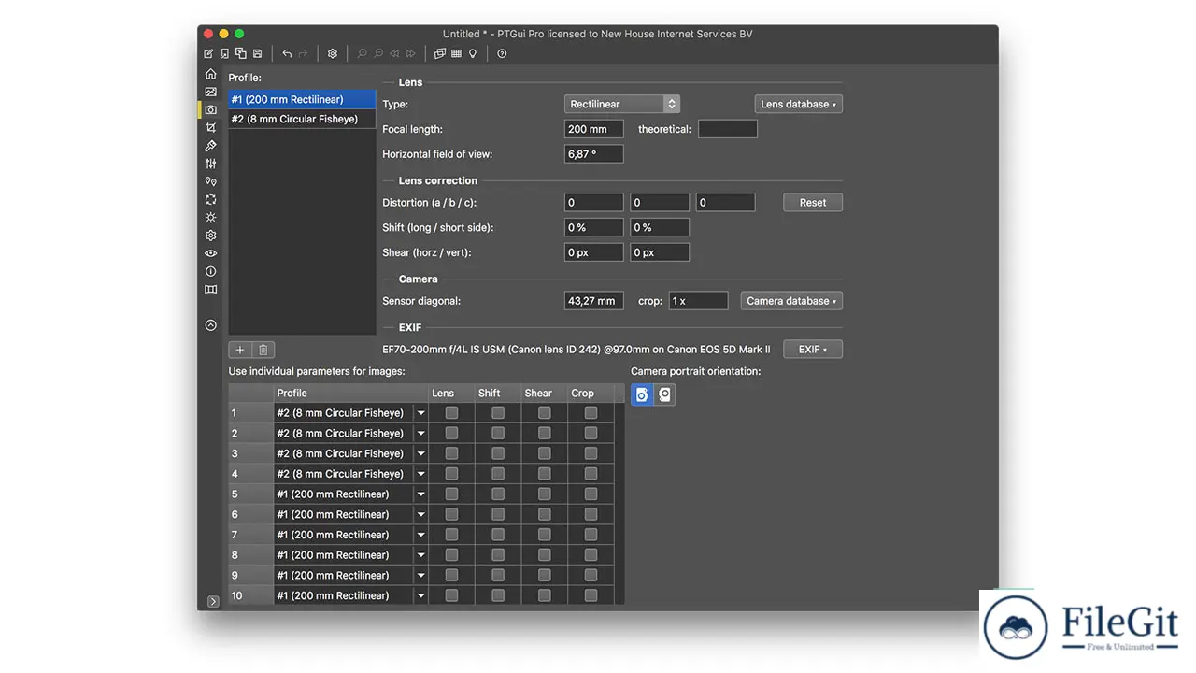Click the Undo arrow in toolbar
This screenshot has height=673, width=1196.
[x=287, y=54]
